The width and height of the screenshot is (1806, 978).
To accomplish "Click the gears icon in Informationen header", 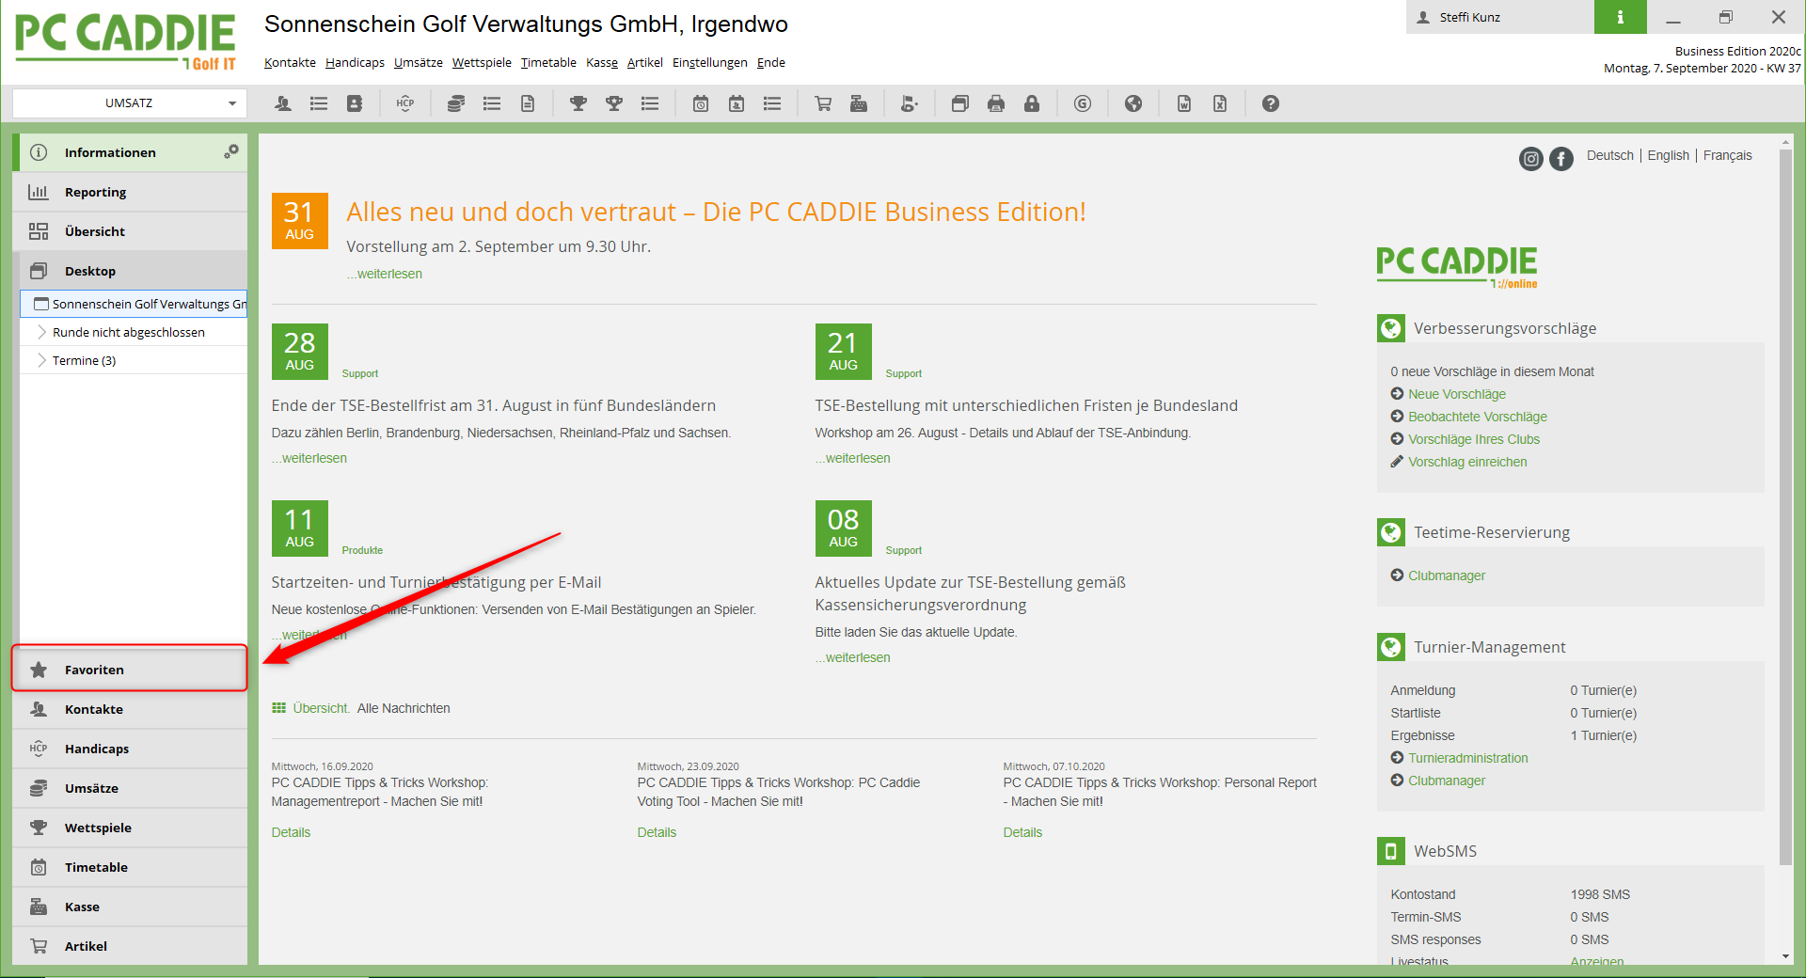I will tap(230, 151).
